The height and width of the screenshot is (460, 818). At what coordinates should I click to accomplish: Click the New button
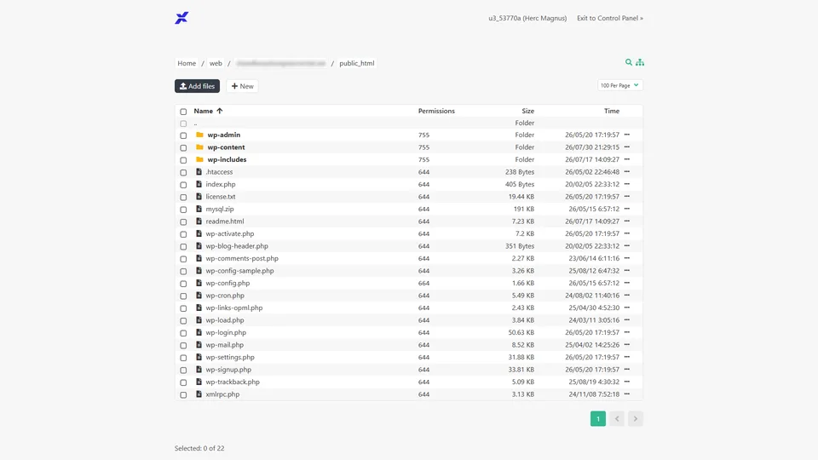coord(242,86)
